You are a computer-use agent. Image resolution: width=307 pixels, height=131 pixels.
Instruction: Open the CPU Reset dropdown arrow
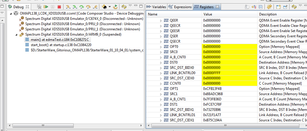coord(110,7)
